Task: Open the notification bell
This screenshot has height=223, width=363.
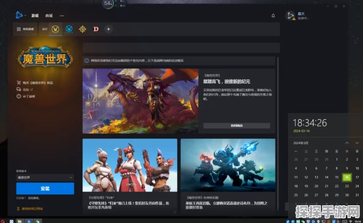Action: click(273, 15)
